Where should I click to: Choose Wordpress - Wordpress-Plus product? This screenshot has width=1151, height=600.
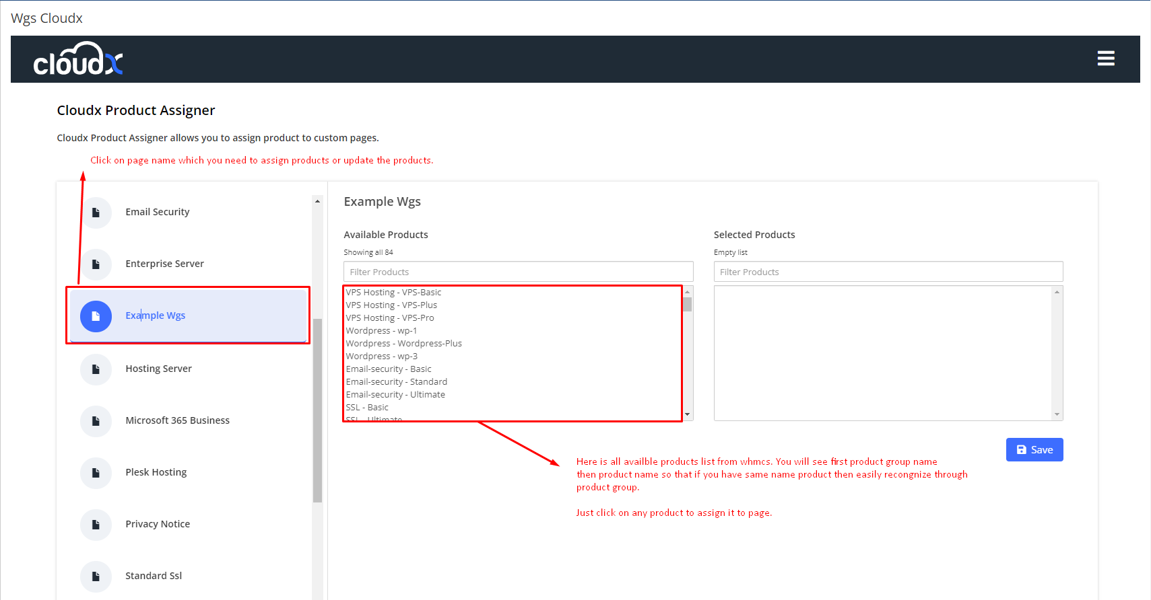(x=403, y=344)
